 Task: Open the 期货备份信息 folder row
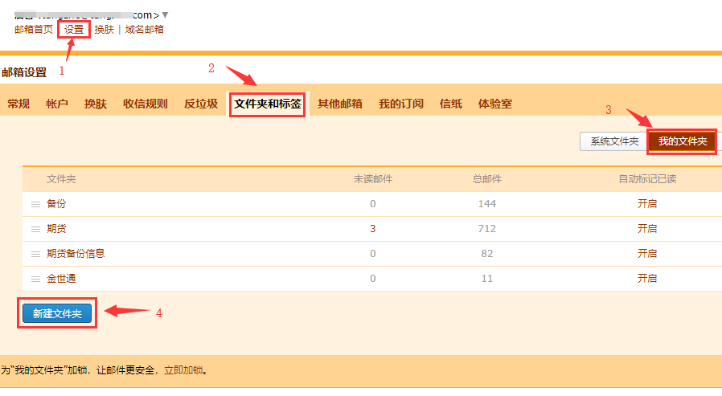pyautogui.click(x=76, y=254)
